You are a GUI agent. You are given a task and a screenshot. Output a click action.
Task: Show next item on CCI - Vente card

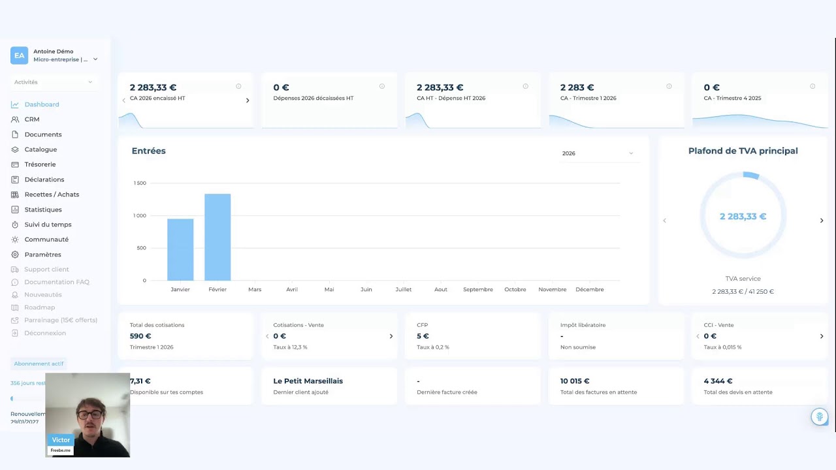tap(822, 336)
